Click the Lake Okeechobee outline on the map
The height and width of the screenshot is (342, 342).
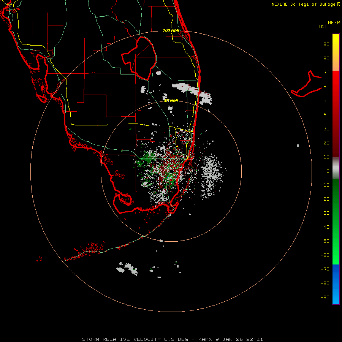[x=139, y=58]
